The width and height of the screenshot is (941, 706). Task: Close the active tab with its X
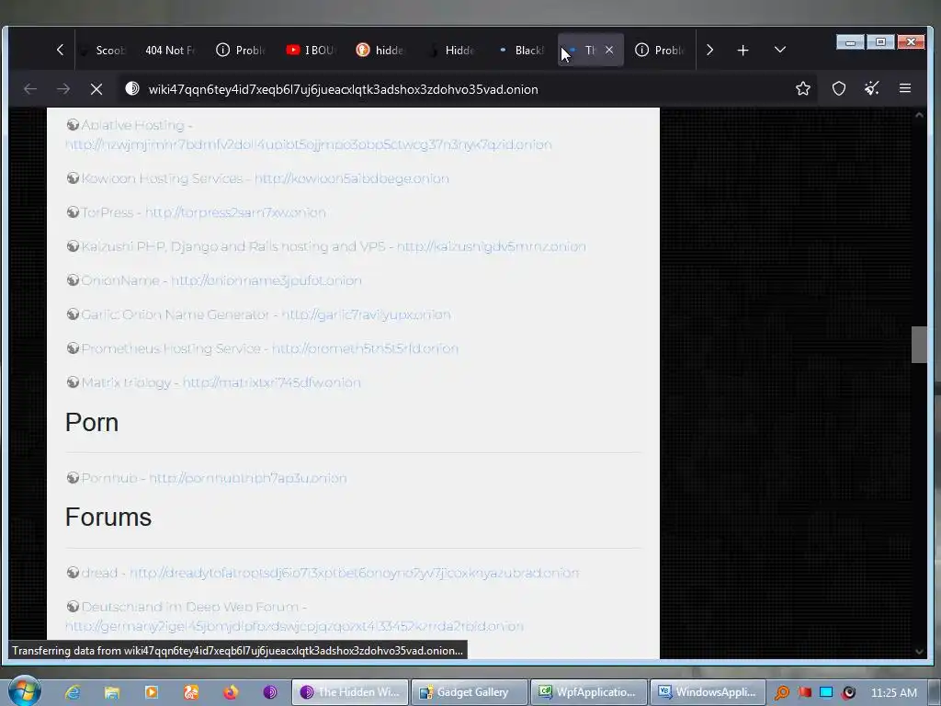tap(609, 50)
